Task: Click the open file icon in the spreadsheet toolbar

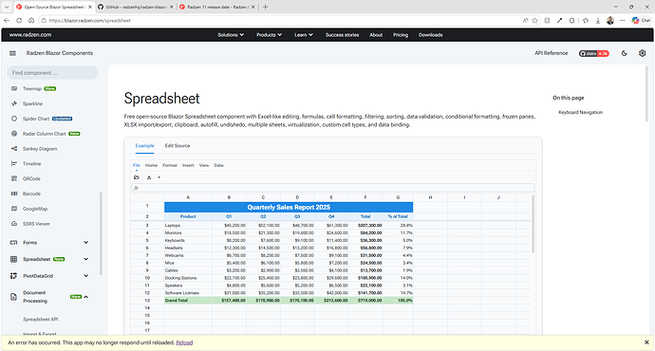Action: [137, 177]
